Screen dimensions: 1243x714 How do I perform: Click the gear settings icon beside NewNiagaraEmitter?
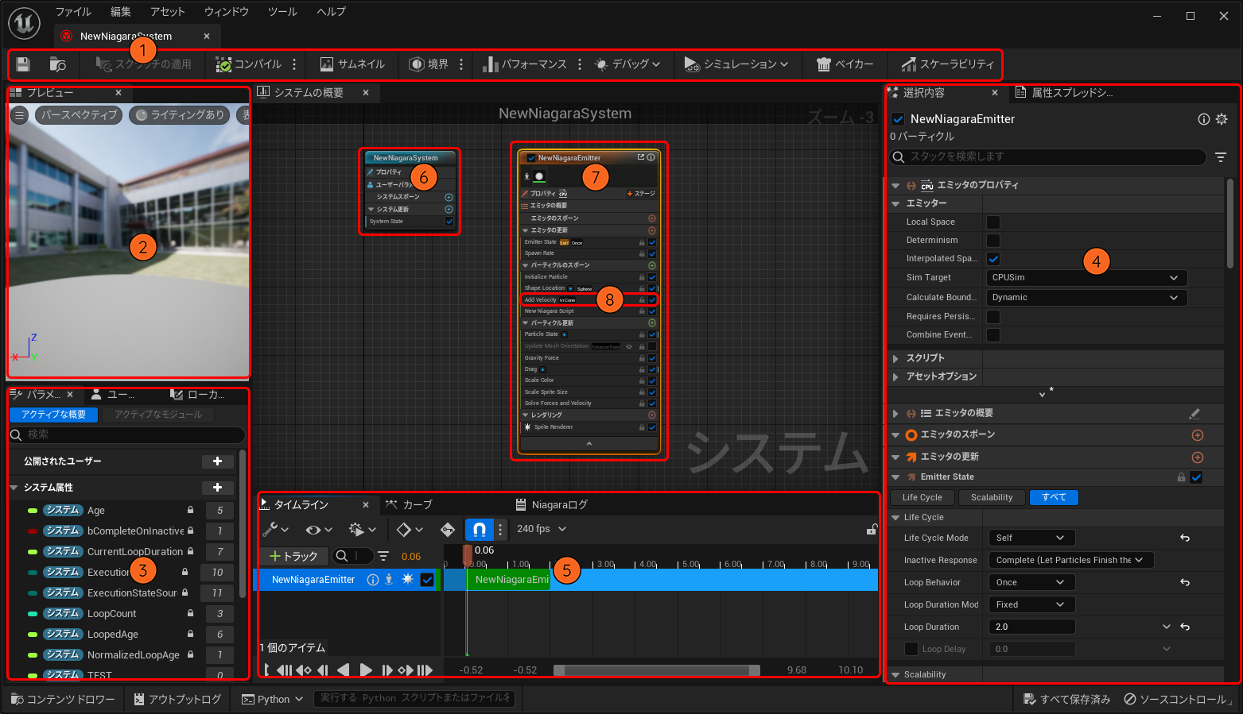(1222, 119)
